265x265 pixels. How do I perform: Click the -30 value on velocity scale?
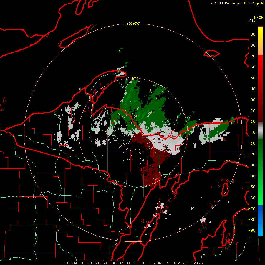coord(252,165)
